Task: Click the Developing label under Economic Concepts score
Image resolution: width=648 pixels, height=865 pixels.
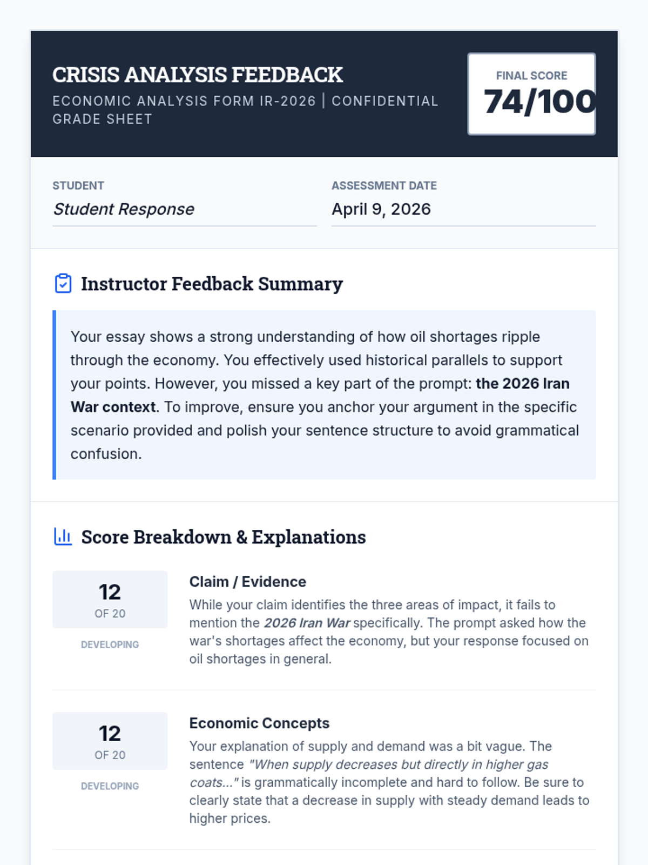Action: (x=110, y=786)
